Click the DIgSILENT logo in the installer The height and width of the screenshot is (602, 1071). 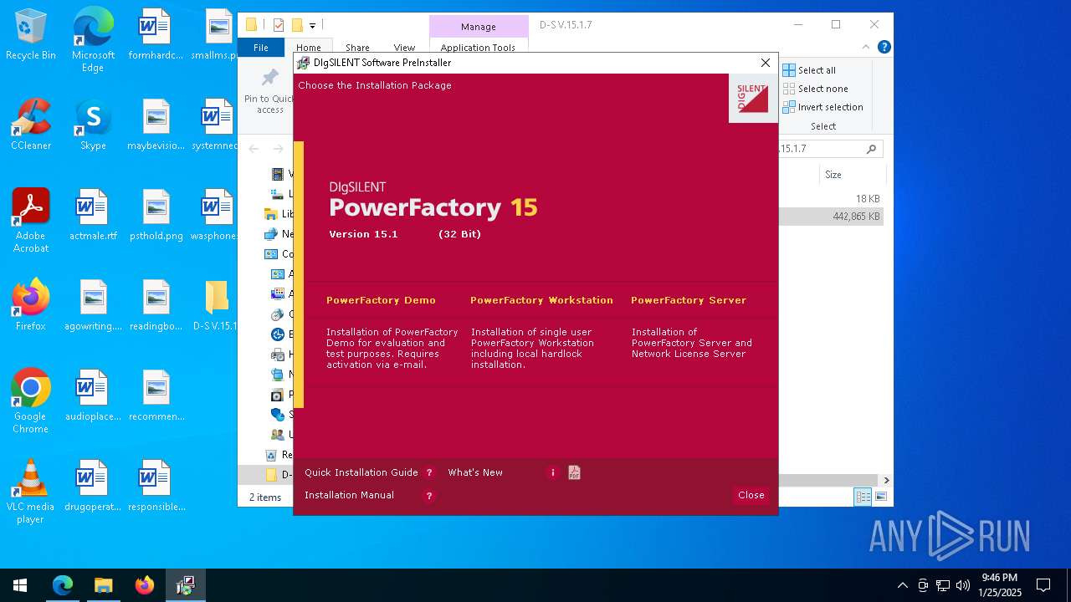pos(753,99)
